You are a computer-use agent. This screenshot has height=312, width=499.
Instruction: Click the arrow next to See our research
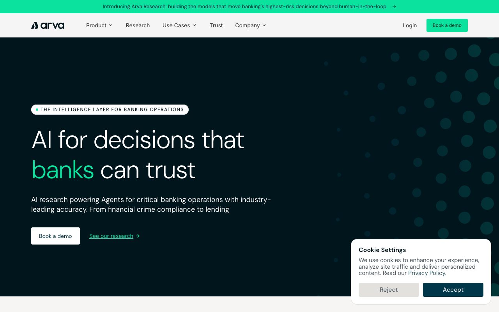138,236
